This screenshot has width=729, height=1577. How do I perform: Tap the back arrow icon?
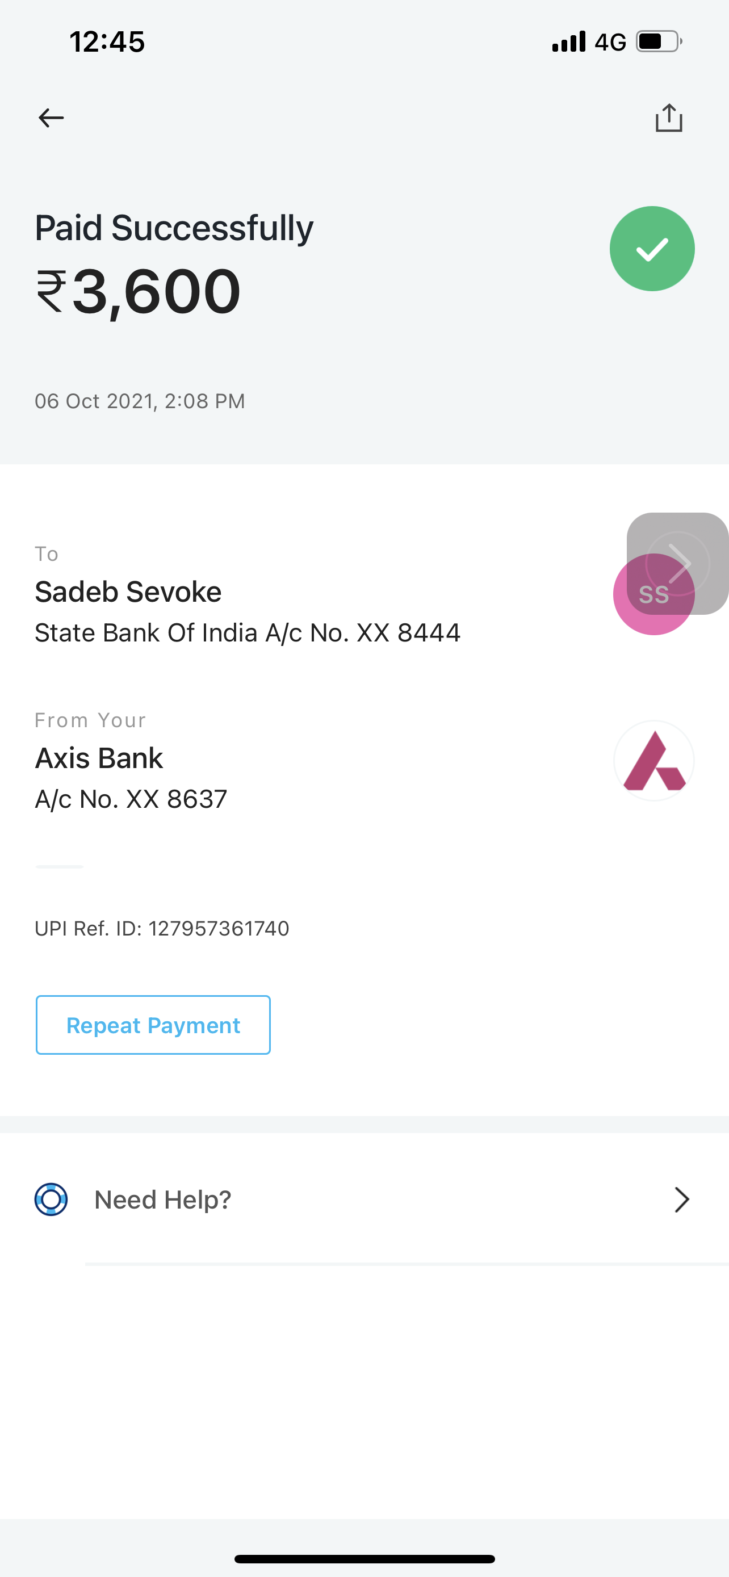[51, 118]
